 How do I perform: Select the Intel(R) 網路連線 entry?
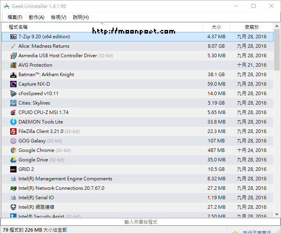pyautogui.click(x=138, y=207)
